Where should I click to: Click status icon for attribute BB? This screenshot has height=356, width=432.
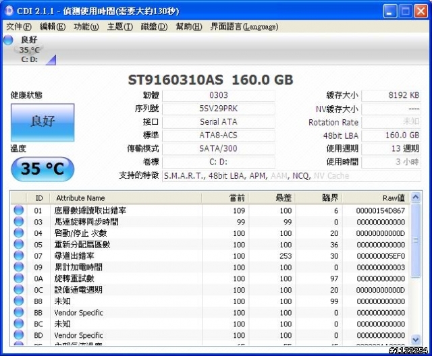click(x=19, y=312)
